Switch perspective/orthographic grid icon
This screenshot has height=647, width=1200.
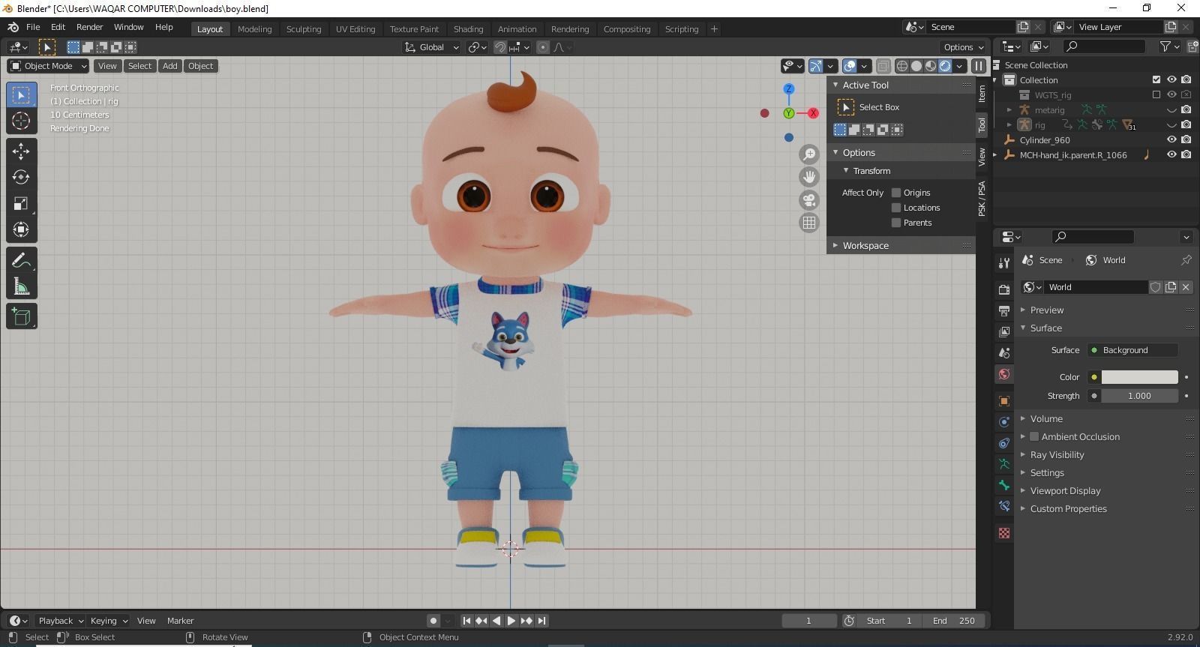pos(809,223)
